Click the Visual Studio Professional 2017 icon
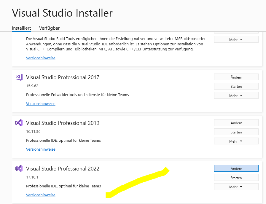Screen dimensions: 266x204 (x=19, y=77)
